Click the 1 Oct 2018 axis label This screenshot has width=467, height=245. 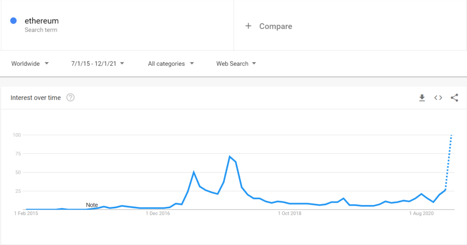[x=290, y=213]
